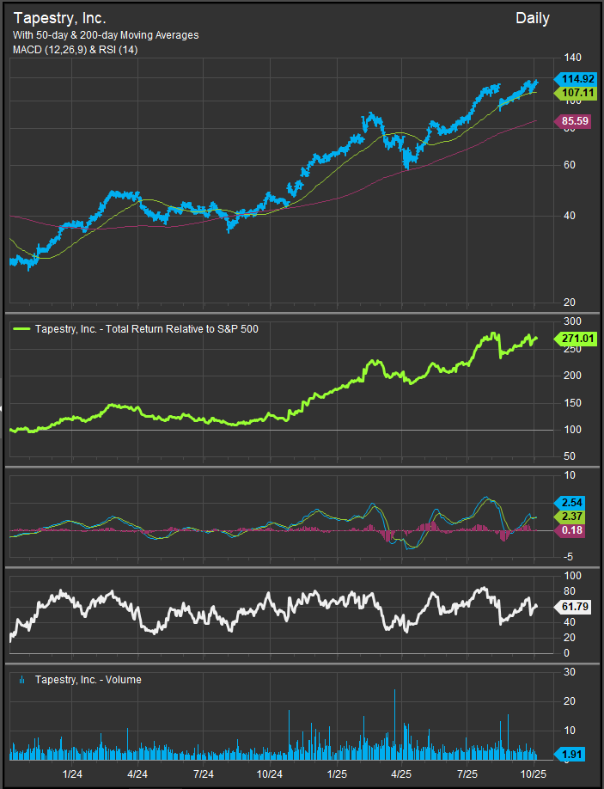Click the magenta 85.59 moving average tag
Image resolution: width=604 pixels, height=789 pixels.
tap(572, 121)
